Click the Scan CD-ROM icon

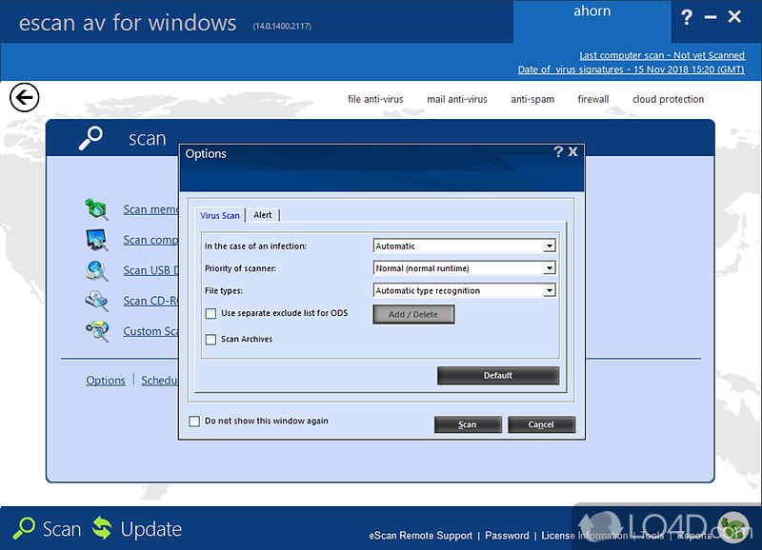click(97, 301)
